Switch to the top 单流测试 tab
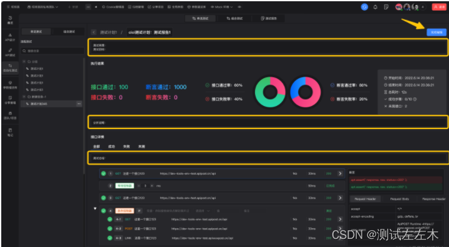Viewport: 449px width, 247px height. pos(200,18)
